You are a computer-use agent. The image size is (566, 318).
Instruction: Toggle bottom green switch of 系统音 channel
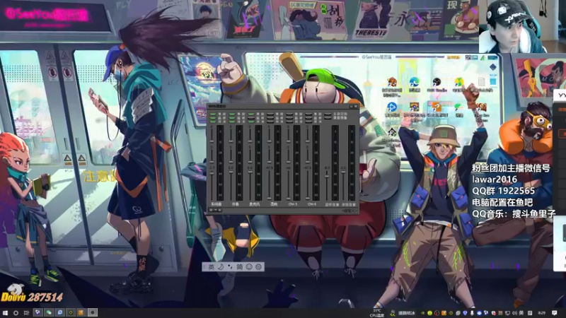[213, 122]
